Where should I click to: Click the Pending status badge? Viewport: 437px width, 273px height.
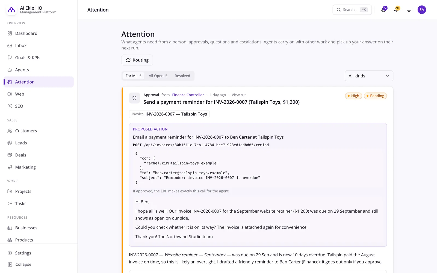point(375,96)
